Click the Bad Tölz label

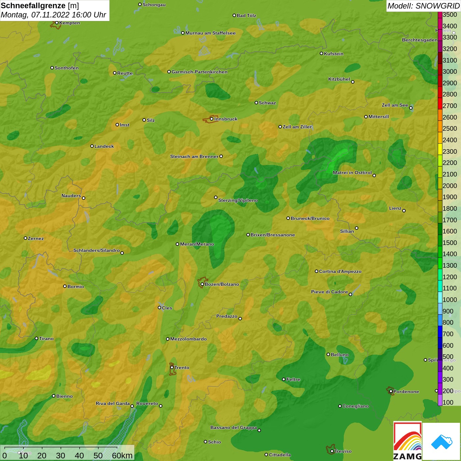246,15
